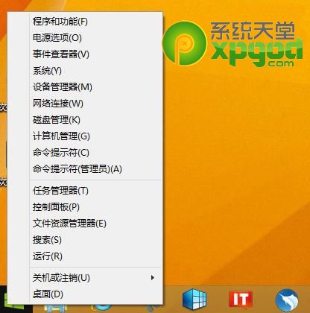310x313 pixels.
Task: Open 事件查看器(V)
Action: click(x=85, y=54)
